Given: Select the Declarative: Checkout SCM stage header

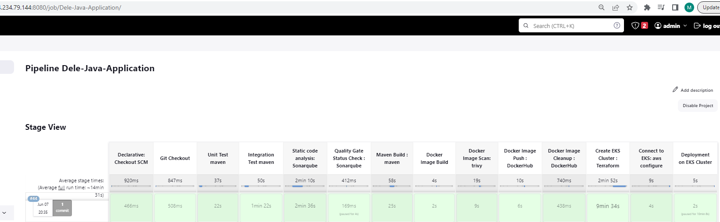Looking at the screenshot, I should pyautogui.click(x=131, y=158).
